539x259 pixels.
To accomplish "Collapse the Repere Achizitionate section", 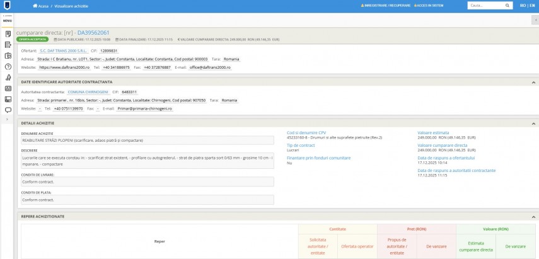I will click(x=533, y=216).
